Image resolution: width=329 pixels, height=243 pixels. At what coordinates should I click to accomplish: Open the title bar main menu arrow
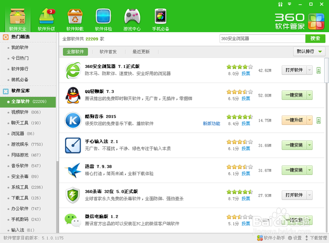(290, 4)
